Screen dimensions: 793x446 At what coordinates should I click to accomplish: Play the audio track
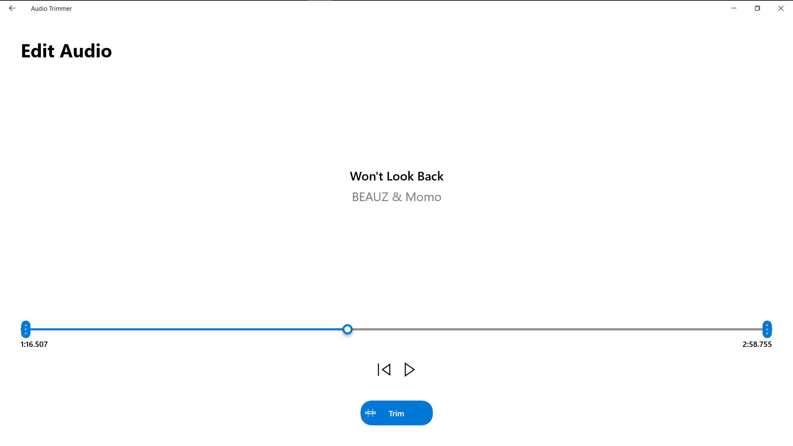click(x=409, y=370)
